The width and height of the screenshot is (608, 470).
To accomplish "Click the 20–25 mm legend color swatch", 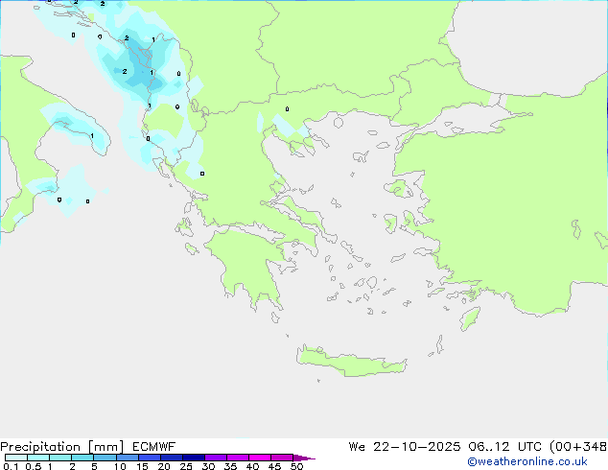I will coord(172,458).
